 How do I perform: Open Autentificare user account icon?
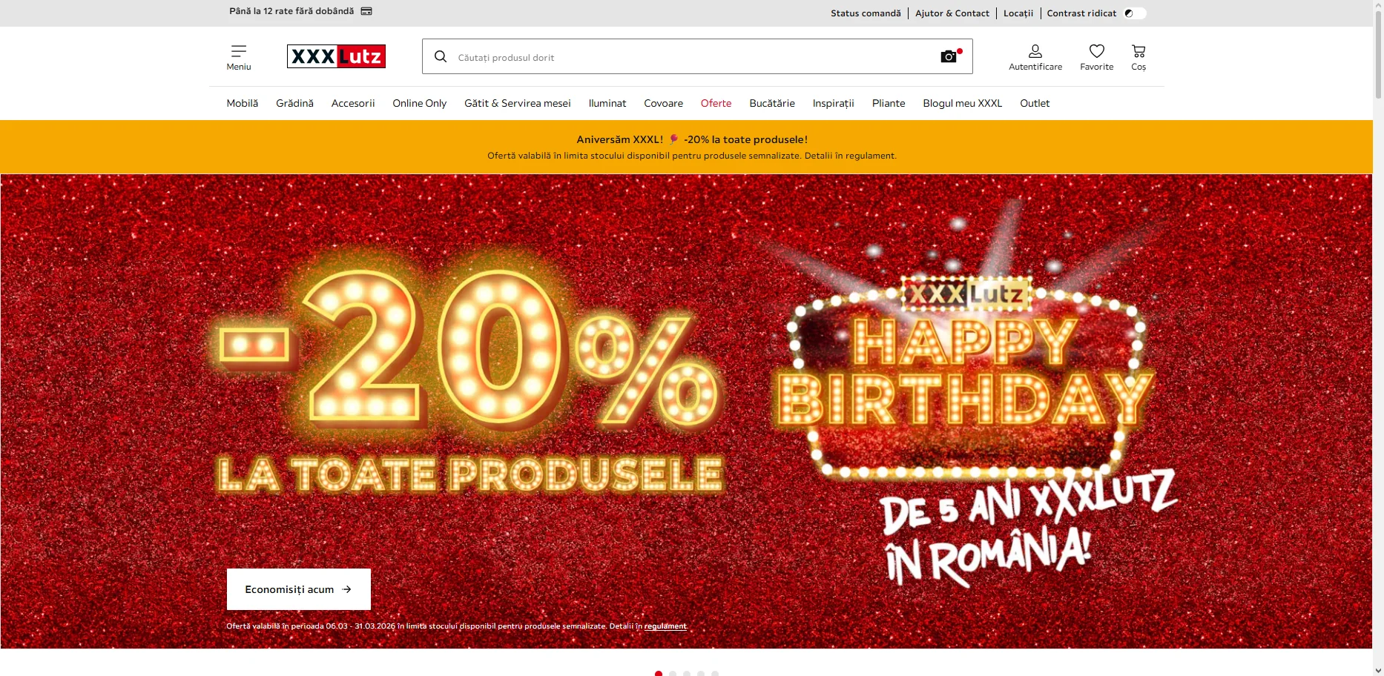pos(1035,51)
